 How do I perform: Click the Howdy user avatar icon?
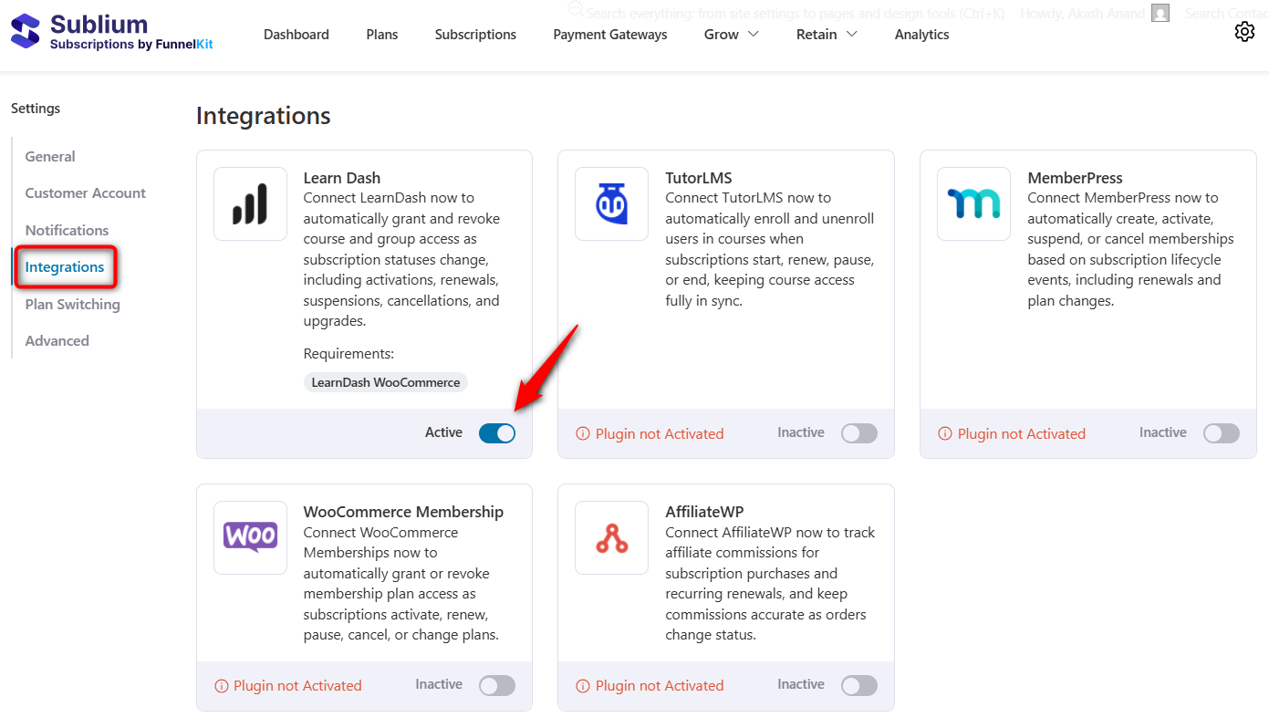pyautogui.click(x=1160, y=14)
